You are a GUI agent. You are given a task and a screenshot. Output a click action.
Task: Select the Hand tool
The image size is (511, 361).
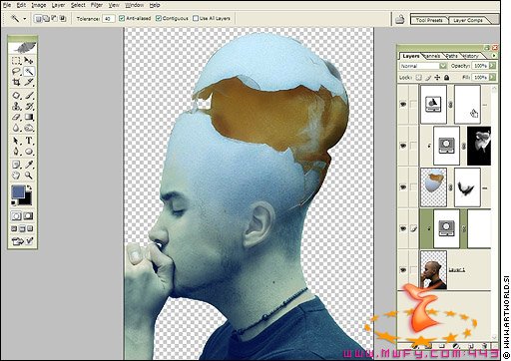16,176
